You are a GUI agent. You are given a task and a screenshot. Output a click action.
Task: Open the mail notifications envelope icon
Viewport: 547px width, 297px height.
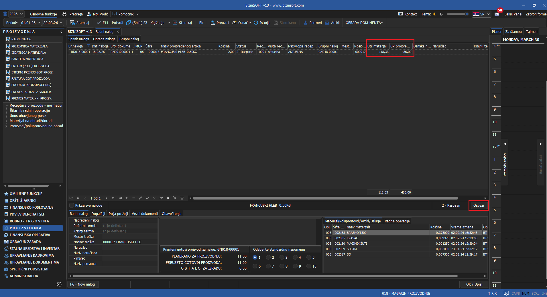497,14
